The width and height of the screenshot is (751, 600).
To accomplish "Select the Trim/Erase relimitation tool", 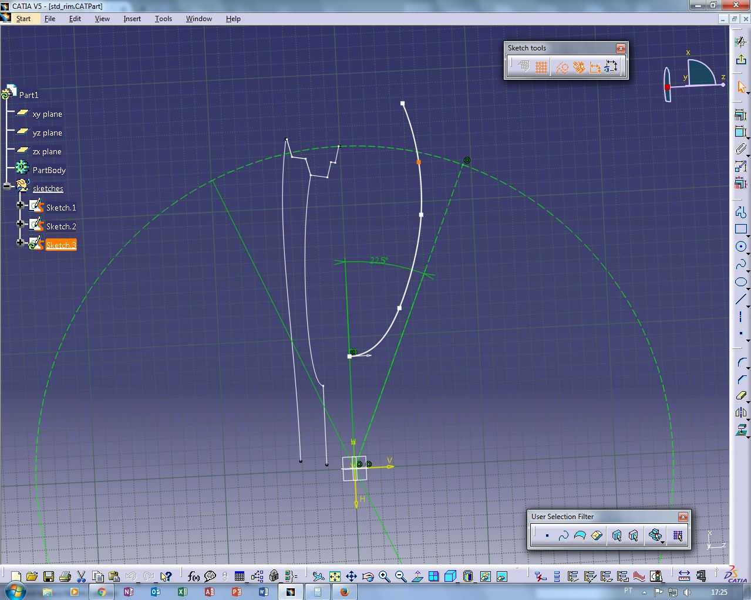I will (740, 396).
